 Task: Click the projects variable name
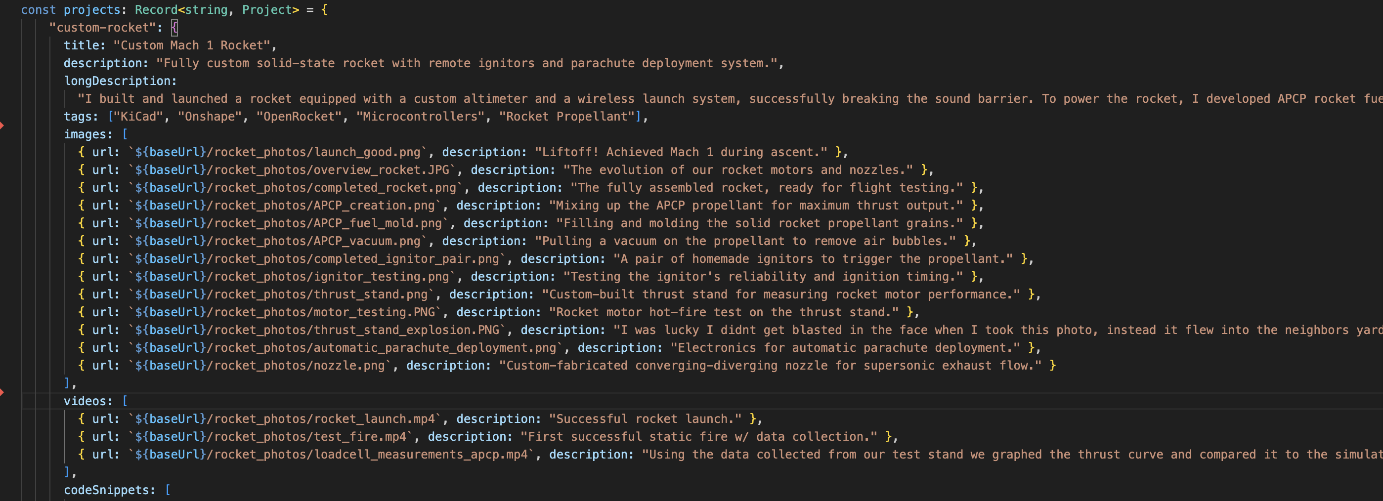92,9
